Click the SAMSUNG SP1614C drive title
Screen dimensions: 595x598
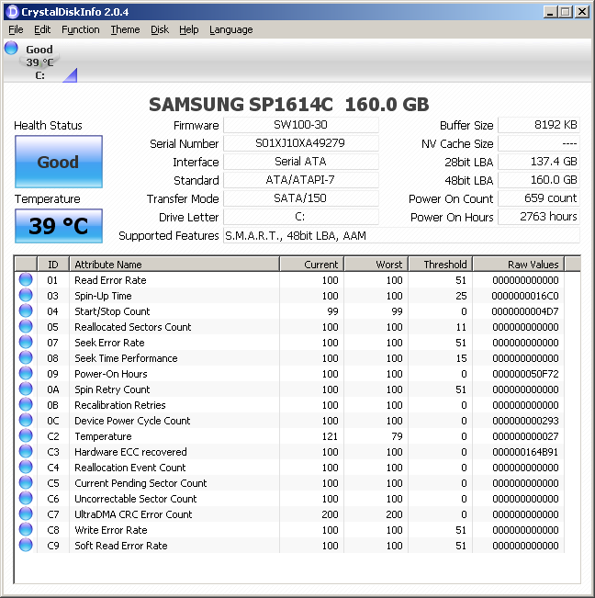(289, 105)
